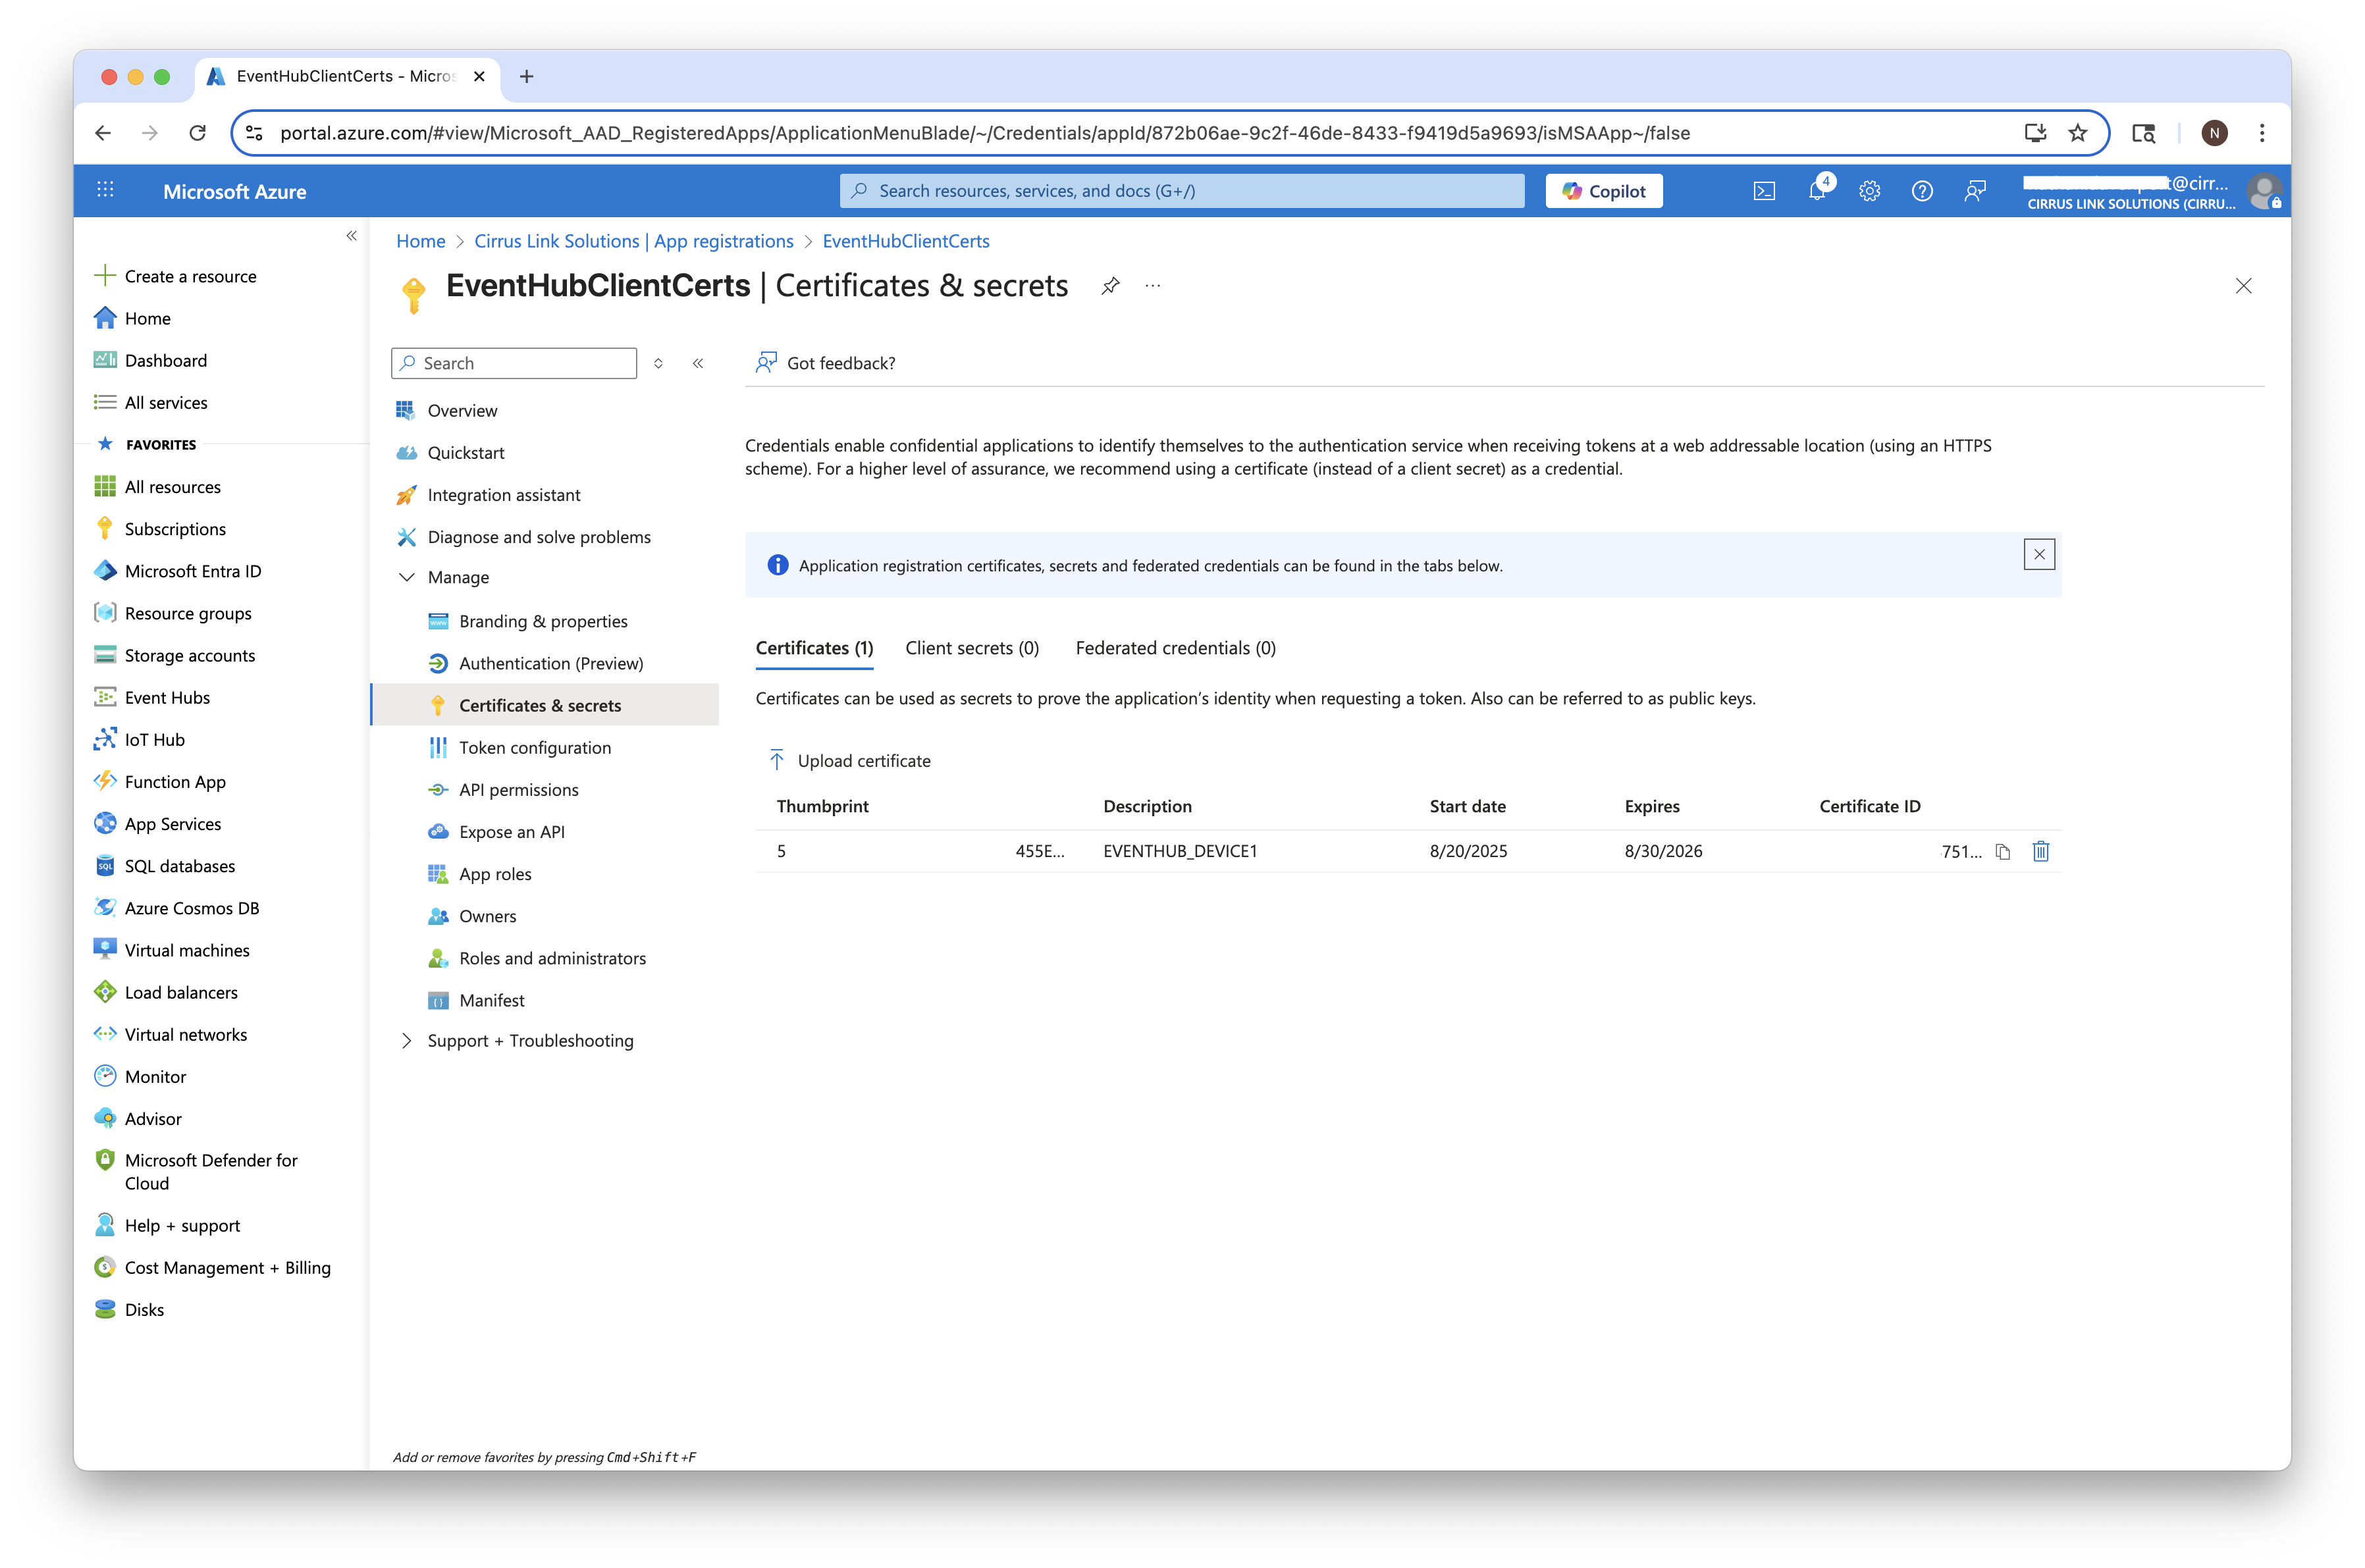Open Diagnose and solve problems

538,537
